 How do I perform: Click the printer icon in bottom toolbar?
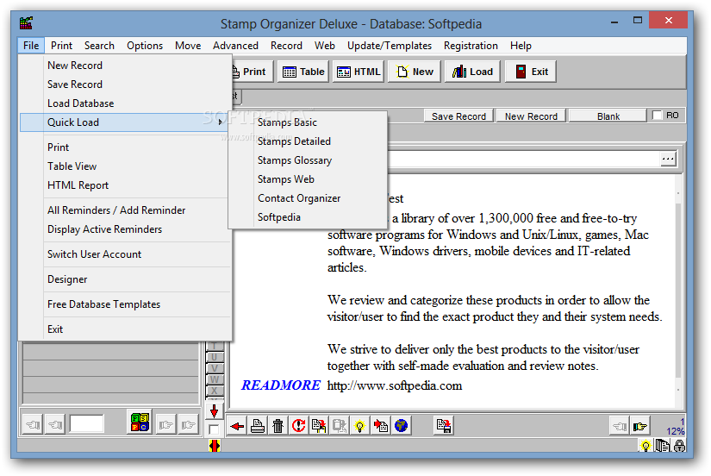258,426
